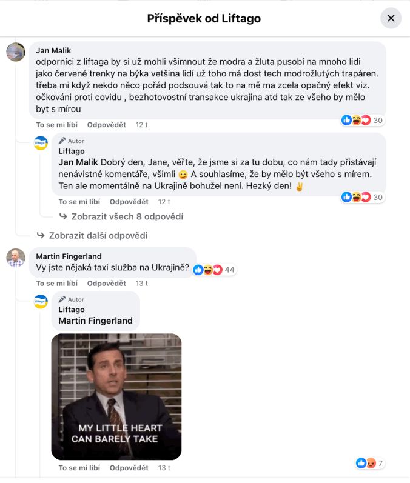Viewport: 410px width, 483px height.
Task: Reply to Jan Malik's comment
Action: click(106, 125)
